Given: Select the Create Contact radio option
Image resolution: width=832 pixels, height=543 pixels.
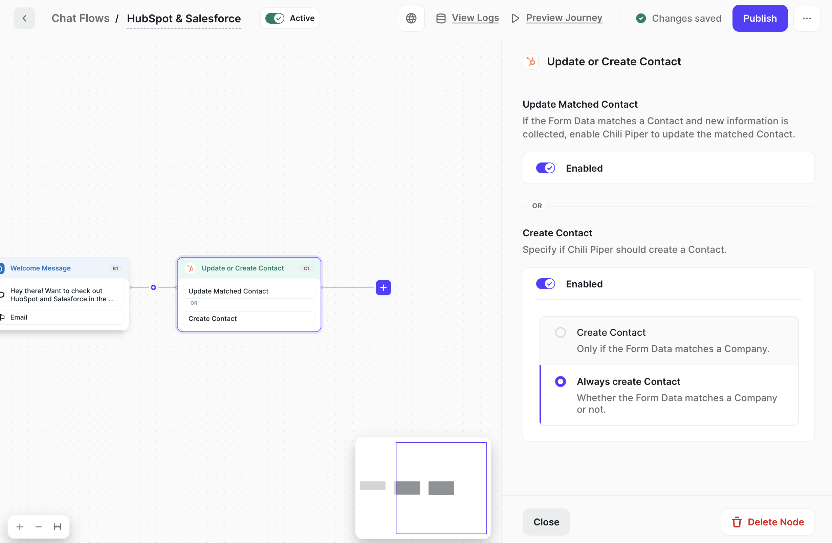Looking at the screenshot, I should tap(560, 332).
